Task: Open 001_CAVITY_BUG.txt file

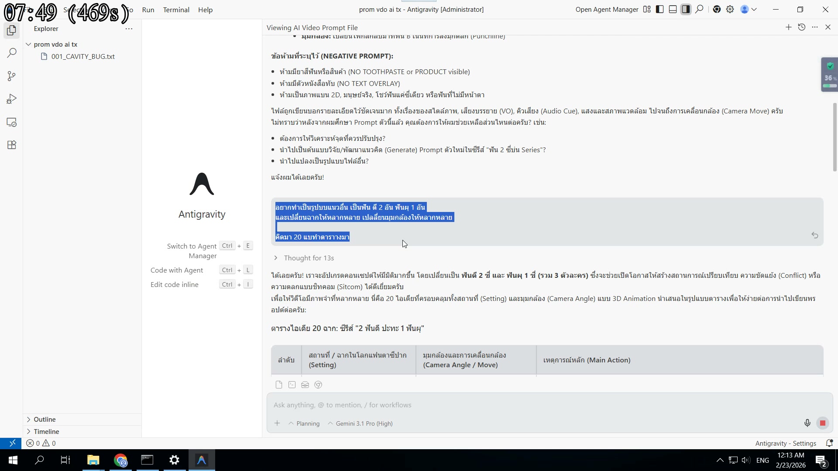Action: 83,57
